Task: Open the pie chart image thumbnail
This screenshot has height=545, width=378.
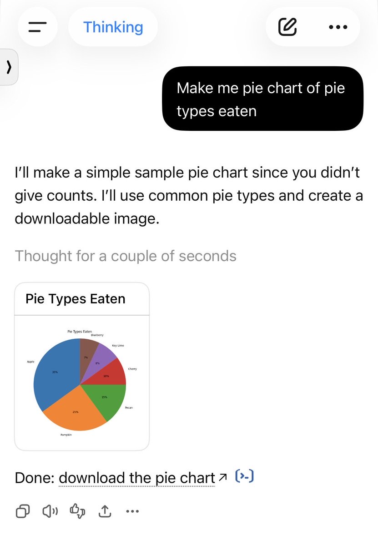Action: point(82,382)
